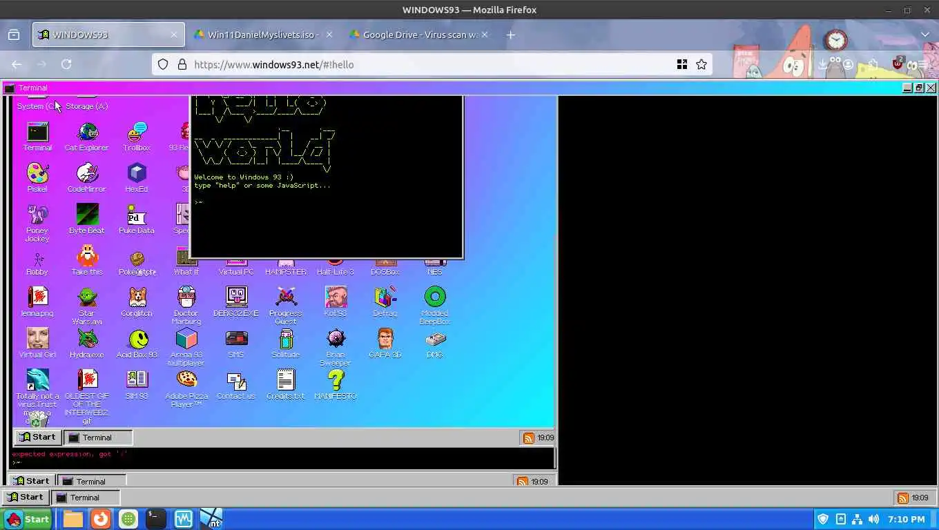Image resolution: width=939 pixels, height=530 pixels.
Task: Open Firefox downloads panel
Action: coord(822,64)
